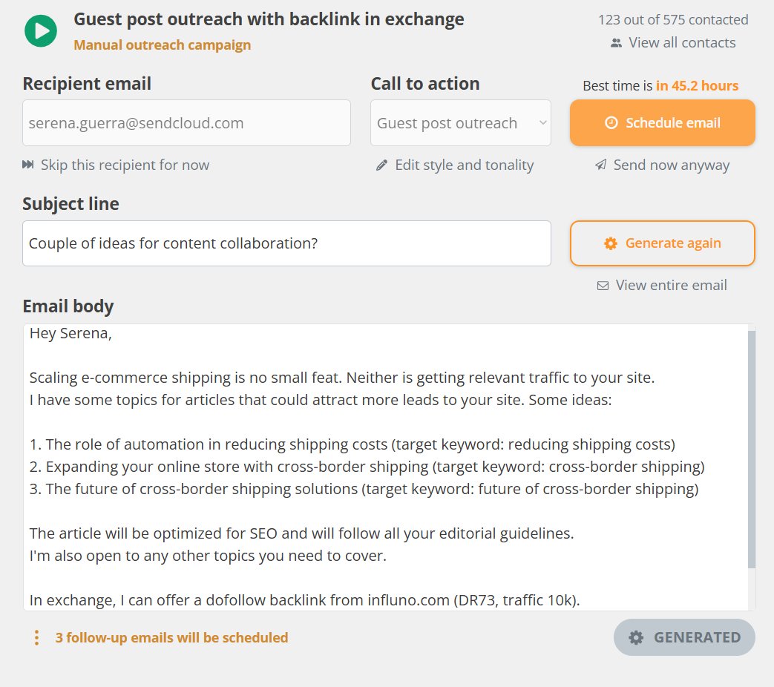Open the View all contacts link
Screen dimensions: 774x687
click(682, 43)
